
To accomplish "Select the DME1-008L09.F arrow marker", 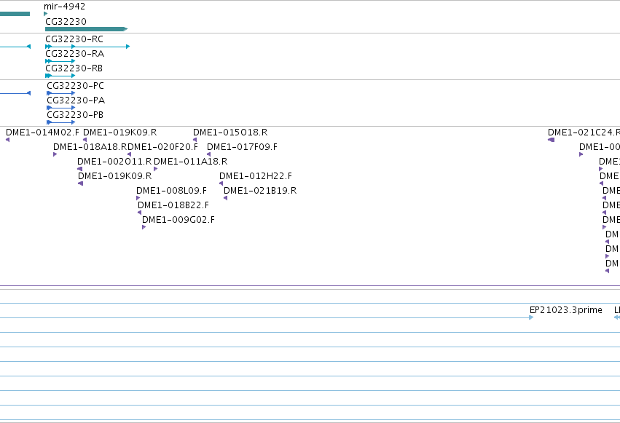I will click(x=138, y=198).
